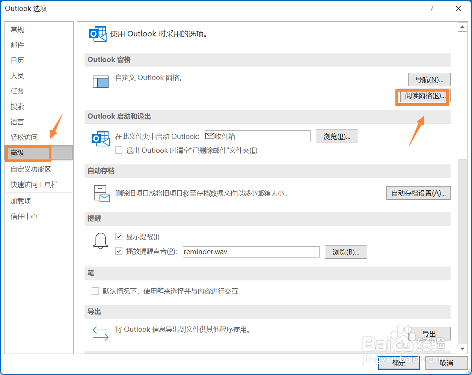Open the 自定义功能区 category
The height and width of the screenshot is (375, 472).
[39, 169]
